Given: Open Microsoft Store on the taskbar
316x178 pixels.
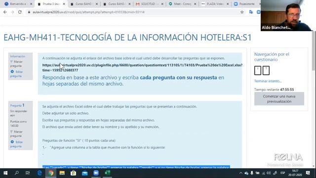Looking at the screenshot, I should coord(74,173).
